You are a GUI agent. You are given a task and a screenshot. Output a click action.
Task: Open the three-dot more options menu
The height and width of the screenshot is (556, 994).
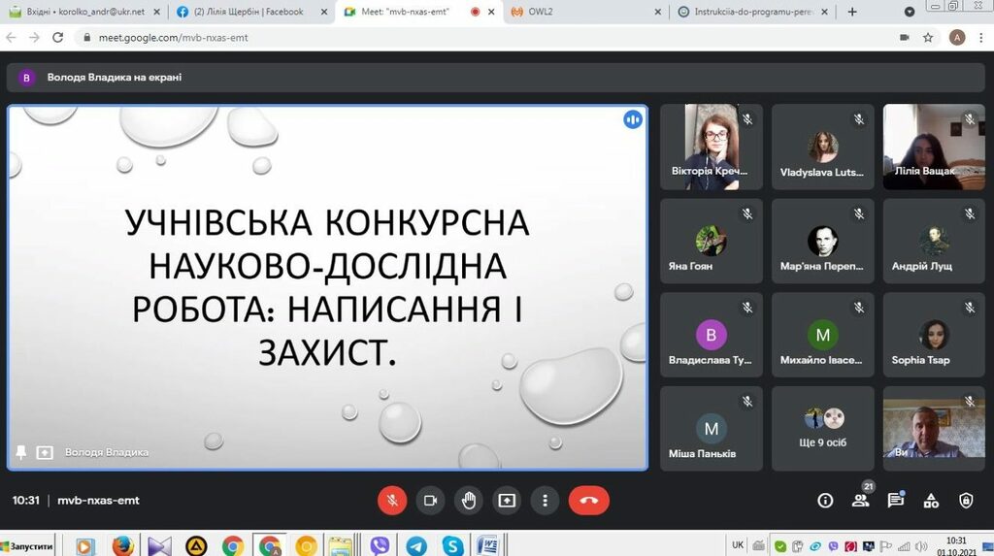click(x=546, y=500)
